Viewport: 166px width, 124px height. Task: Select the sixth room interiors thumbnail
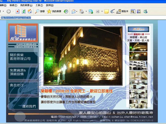point(138,94)
